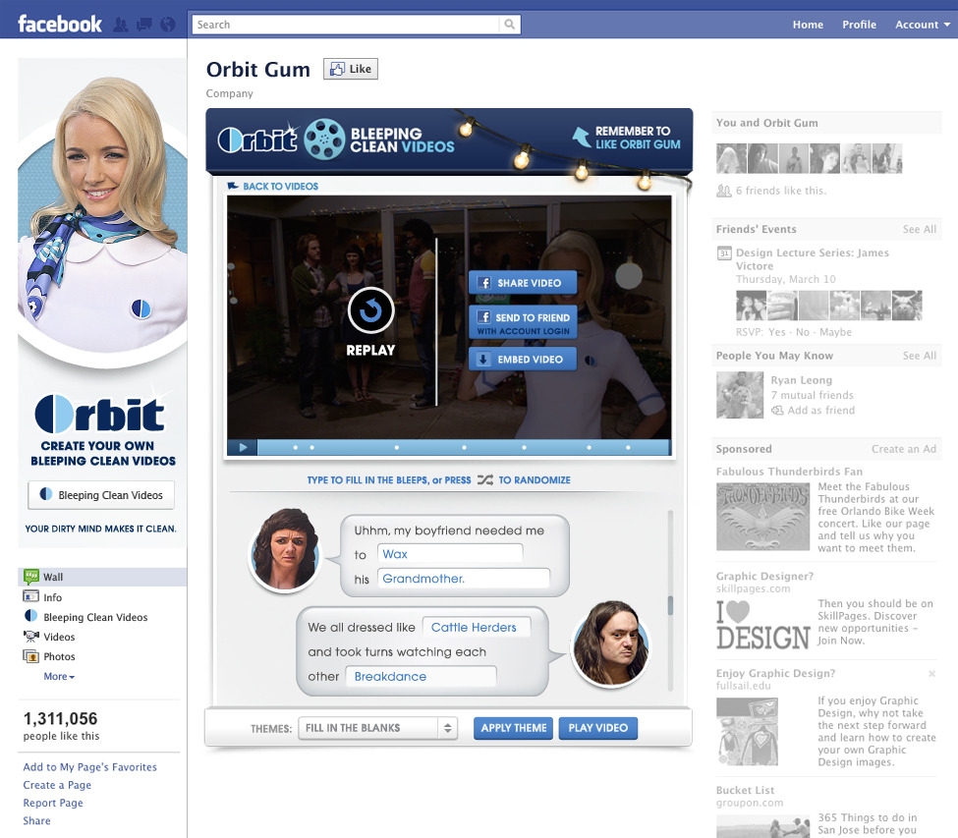Click the event calendar icon
The image size is (958, 838).
click(724, 252)
